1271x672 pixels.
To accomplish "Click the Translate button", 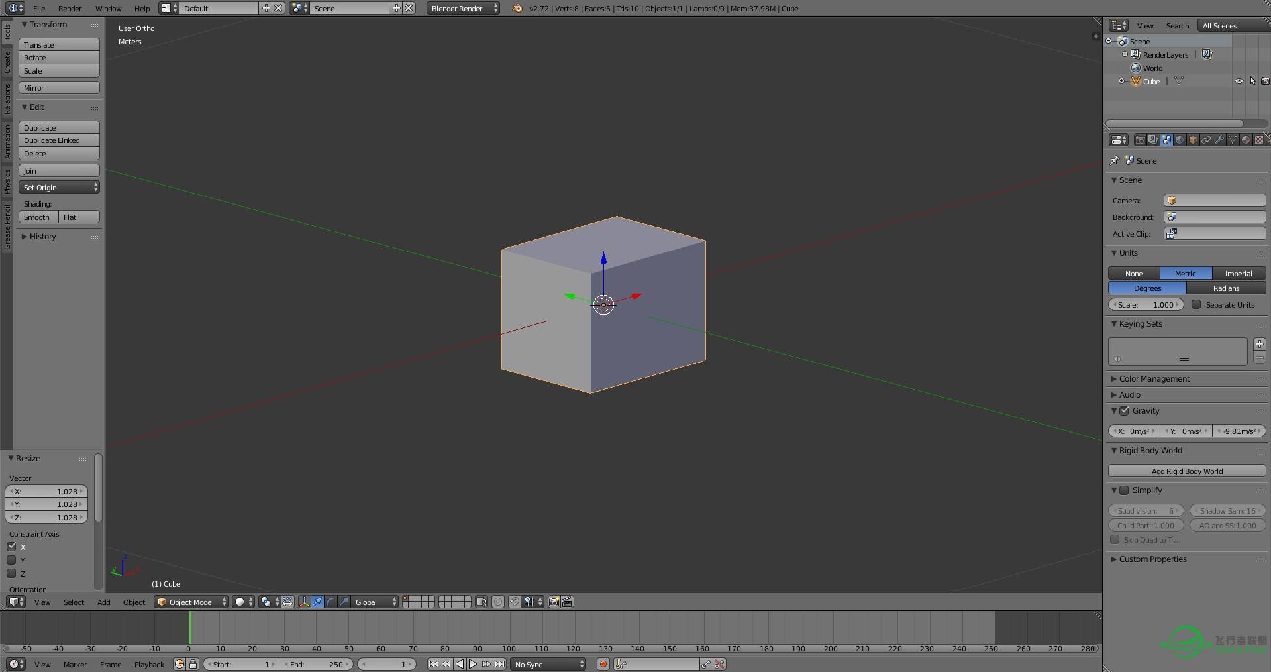I will [59, 44].
